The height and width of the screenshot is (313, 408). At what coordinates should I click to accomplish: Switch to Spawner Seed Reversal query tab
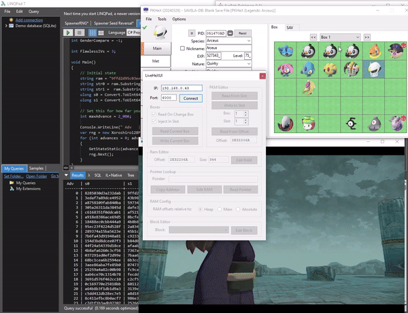[x=114, y=23]
